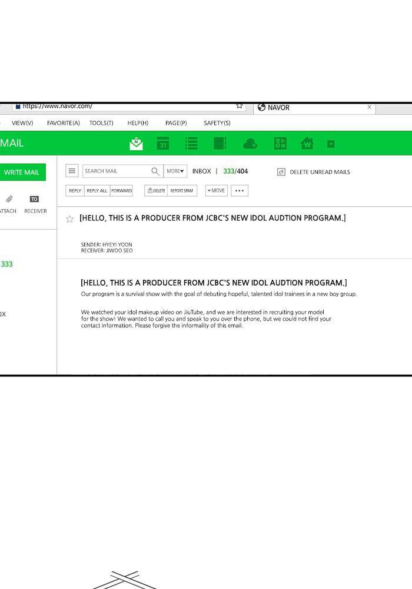This screenshot has height=589, width=412.
Task: Click the REPLY ALL button
Action: click(x=97, y=191)
